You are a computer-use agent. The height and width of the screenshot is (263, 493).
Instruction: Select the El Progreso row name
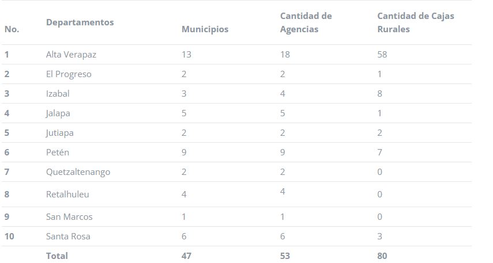click(69, 74)
